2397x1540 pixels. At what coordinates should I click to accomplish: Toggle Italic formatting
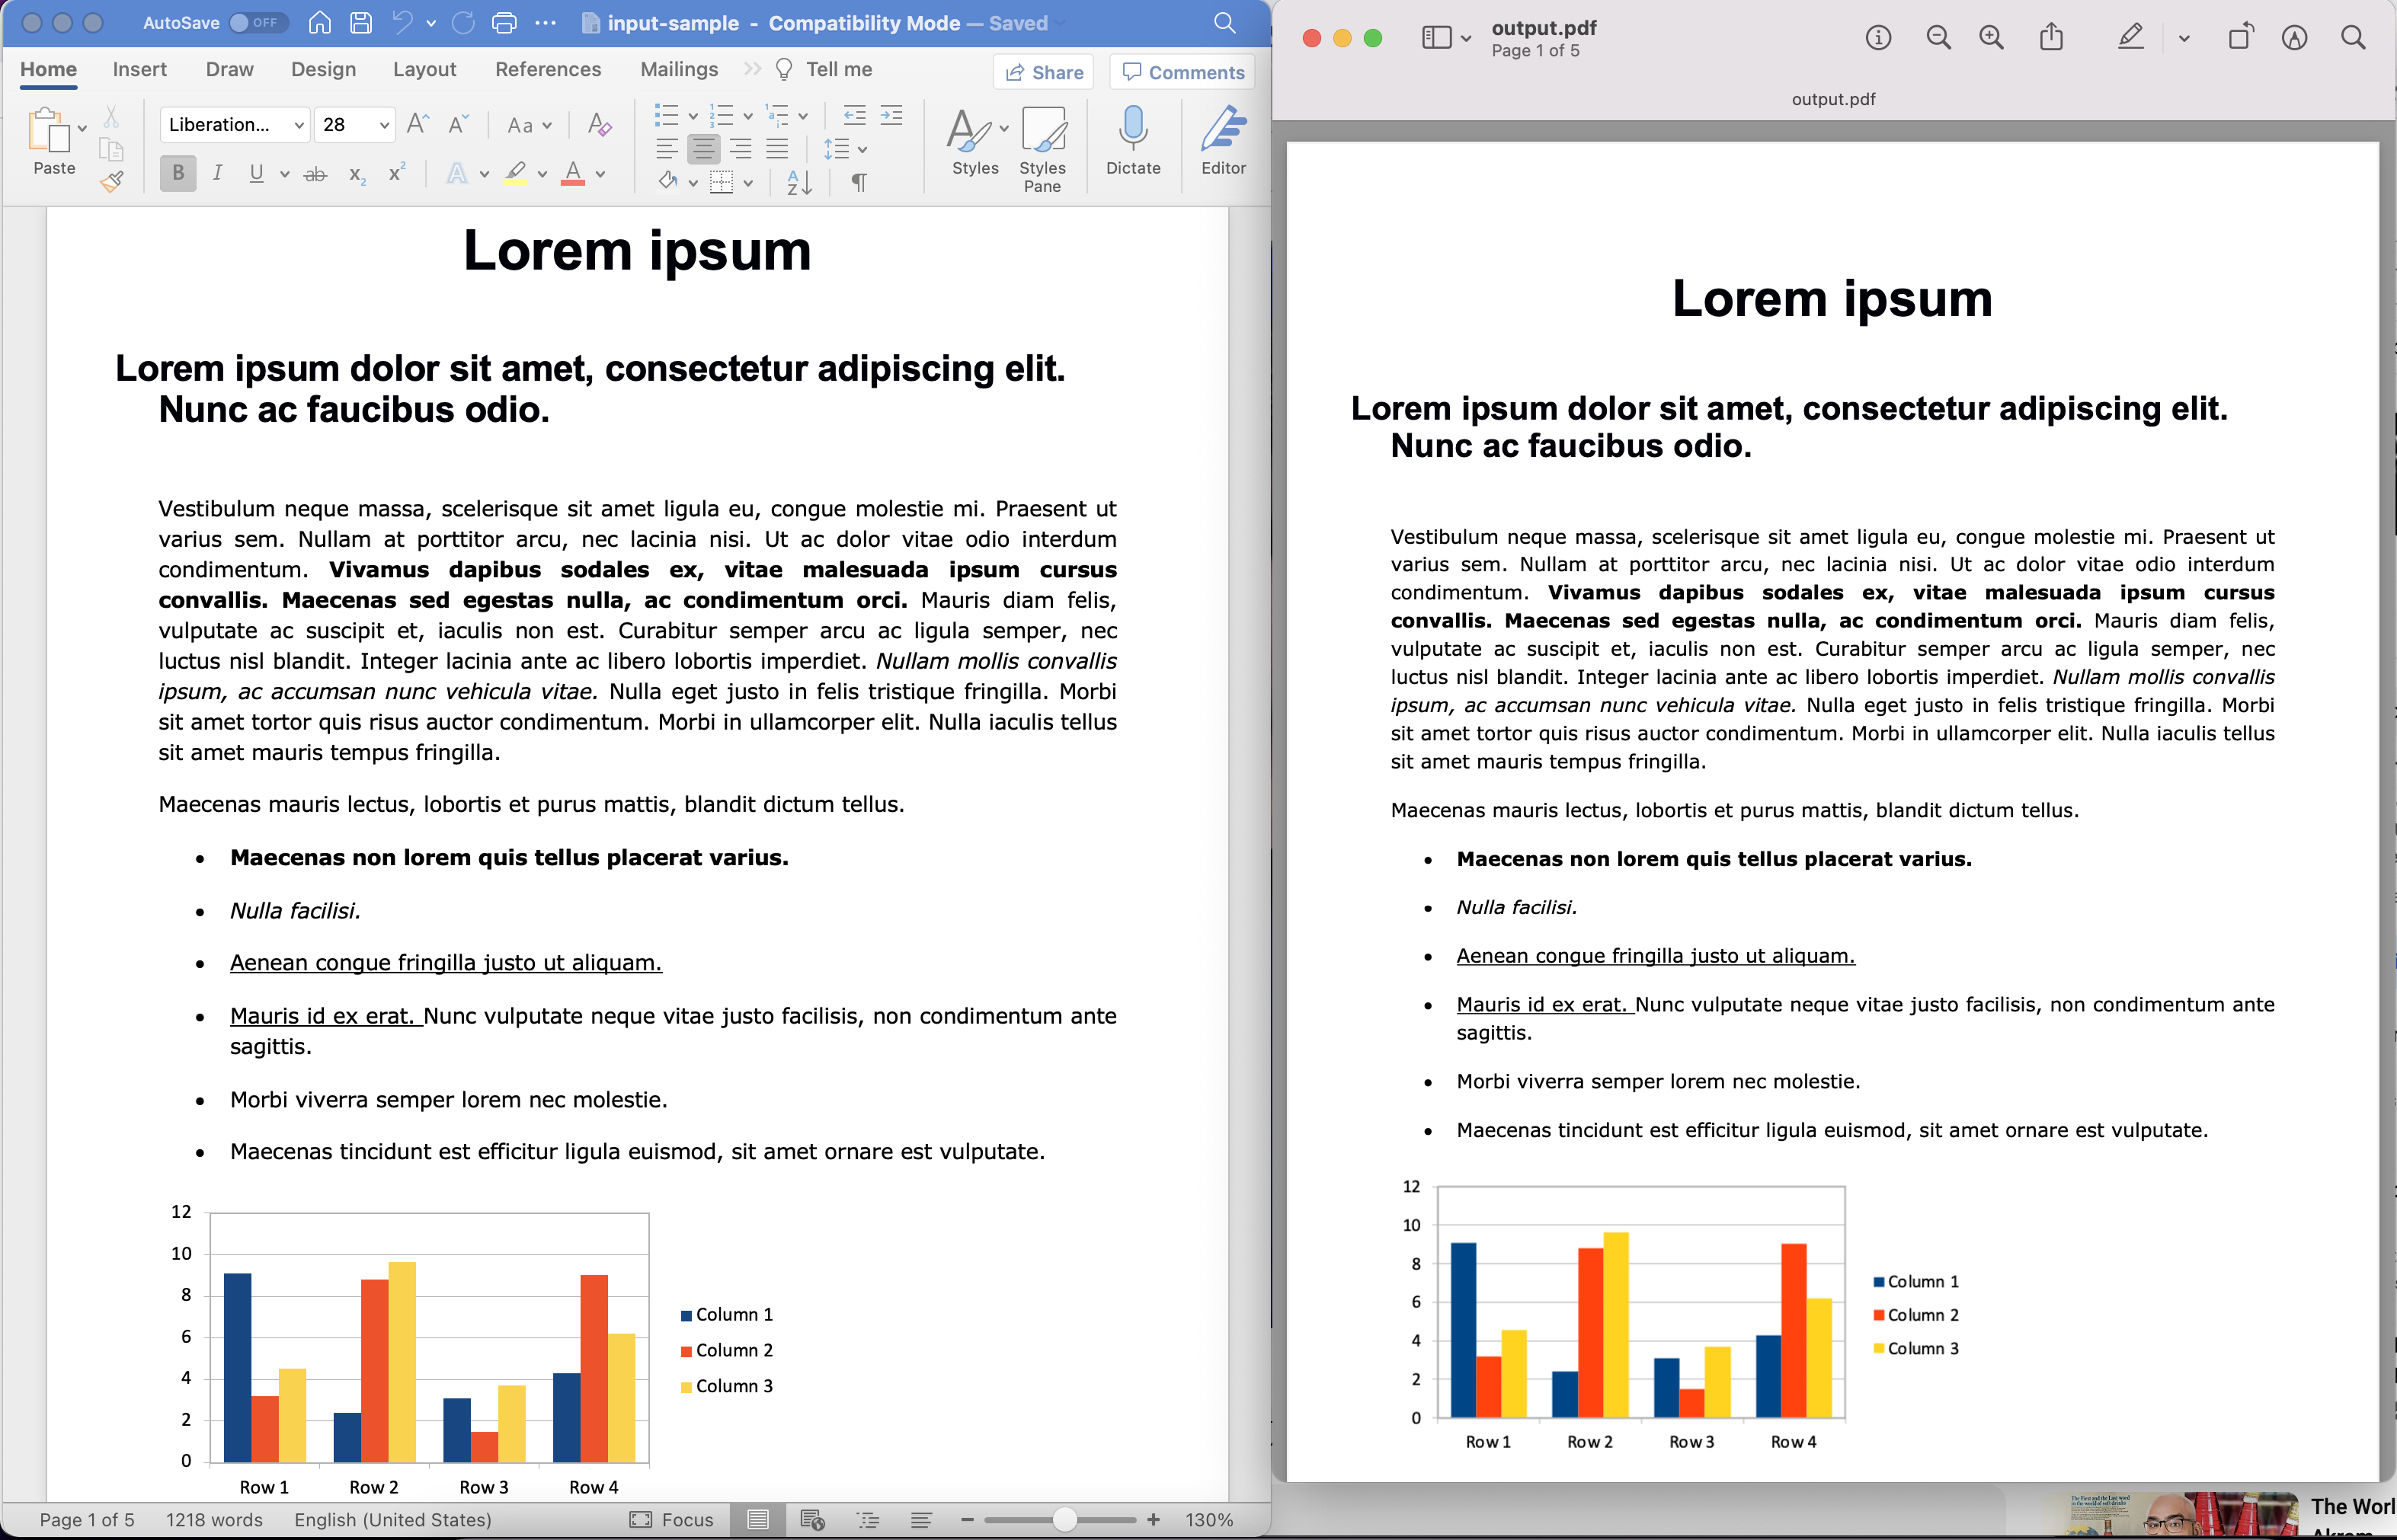(x=217, y=173)
